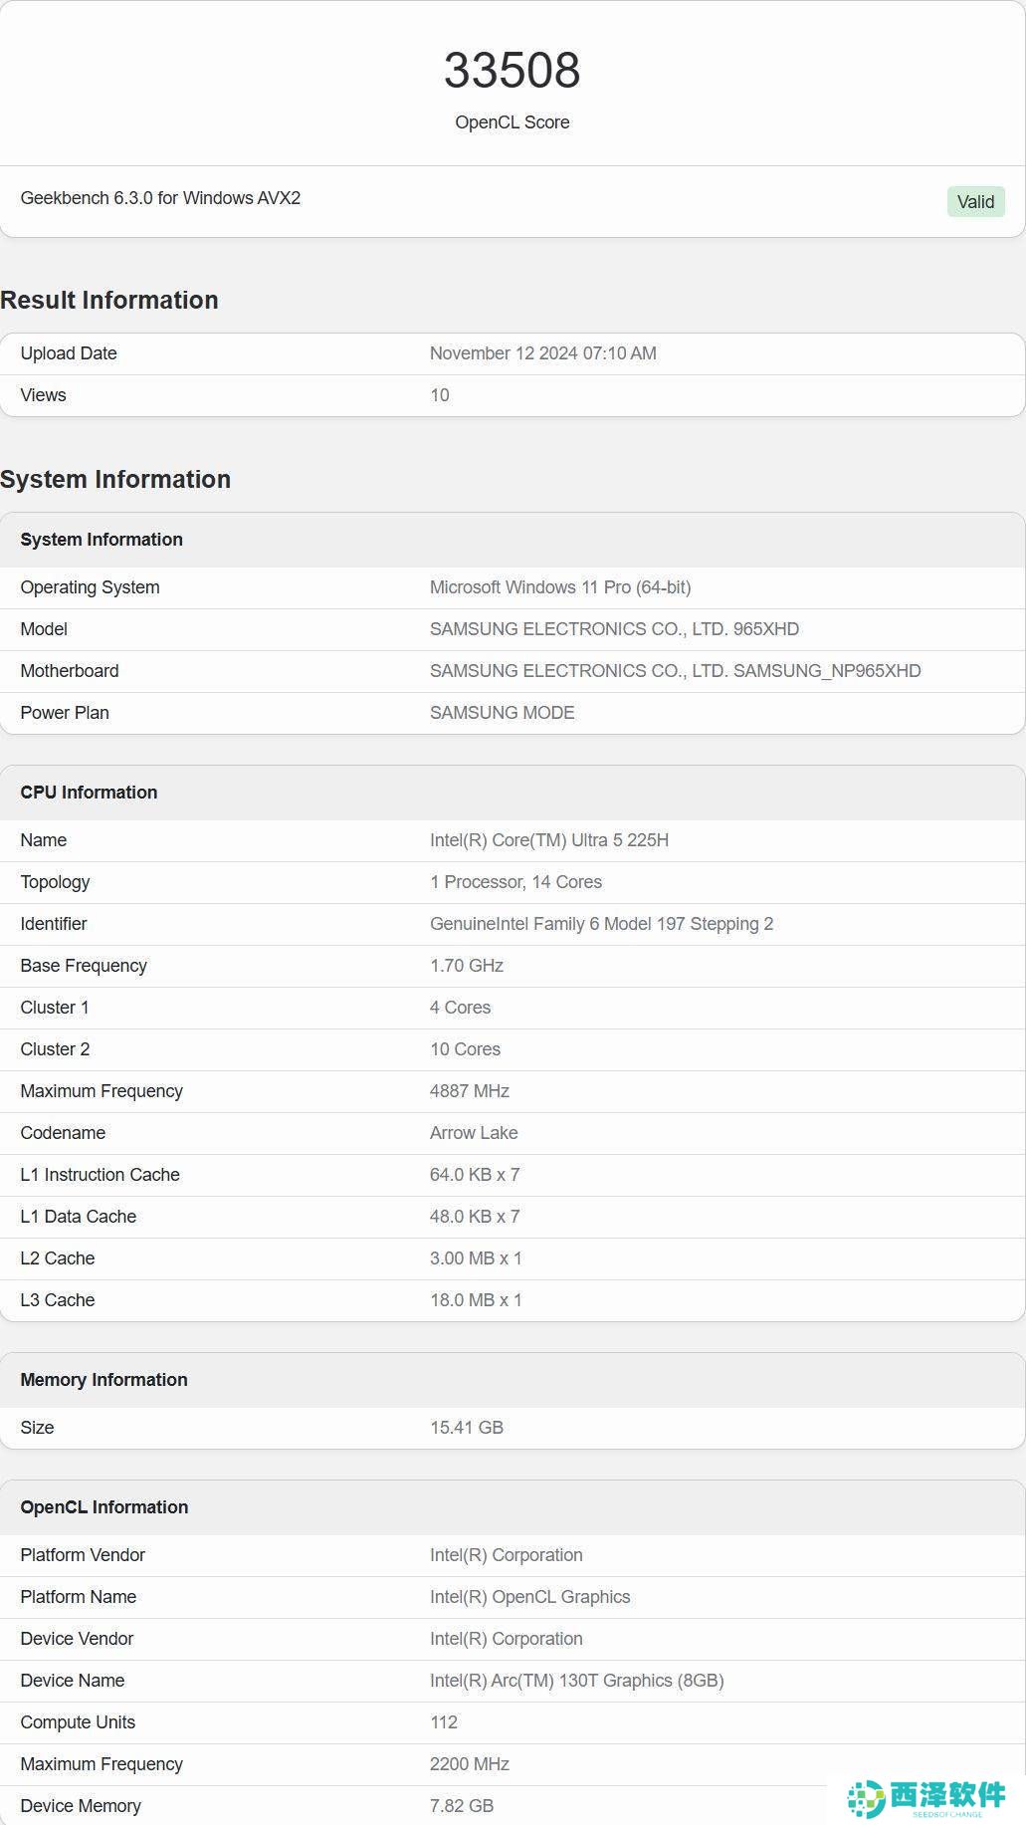Image resolution: width=1026 pixels, height=1825 pixels.
Task: Click the large System Information page heading
Action: pos(115,479)
